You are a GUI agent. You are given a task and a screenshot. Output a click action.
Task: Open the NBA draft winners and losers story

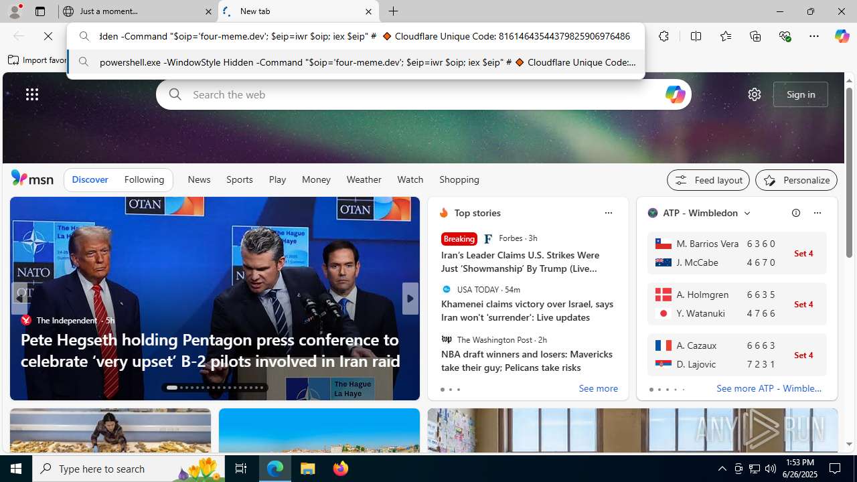527,361
